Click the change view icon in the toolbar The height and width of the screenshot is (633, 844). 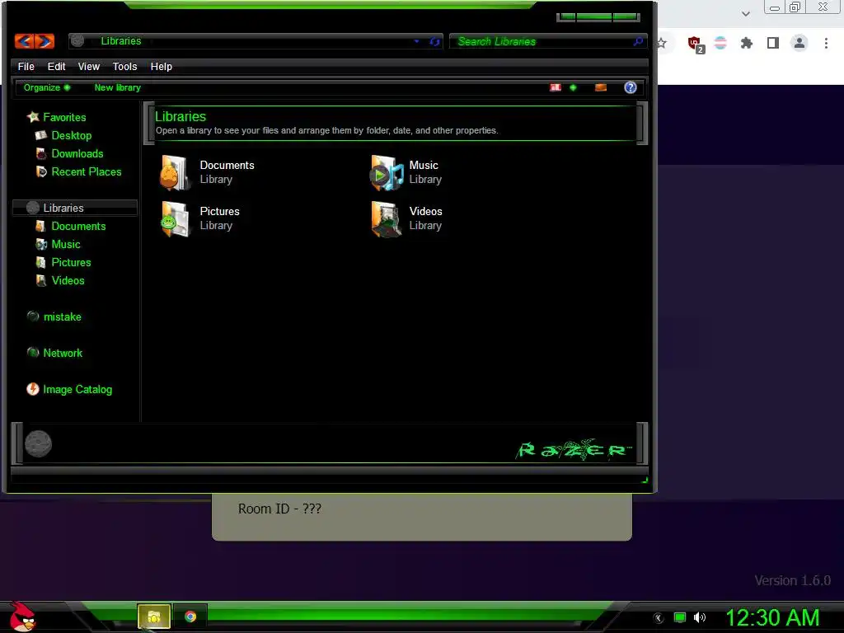(556, 87)
